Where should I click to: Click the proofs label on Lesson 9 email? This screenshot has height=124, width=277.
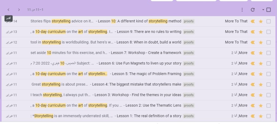[x=189, y=32]
